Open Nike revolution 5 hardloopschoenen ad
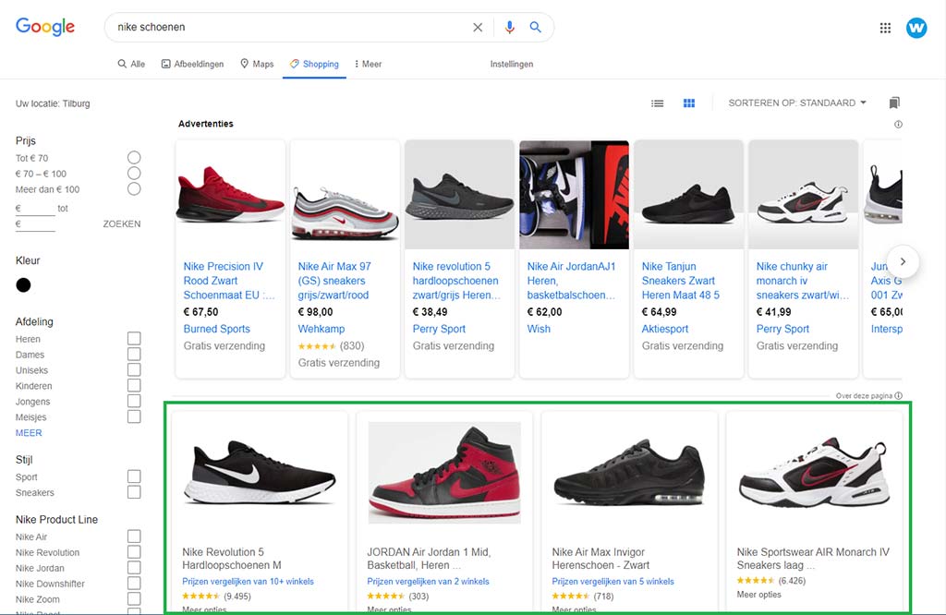Screen dimensions: 946x615 tap(456, 281)
